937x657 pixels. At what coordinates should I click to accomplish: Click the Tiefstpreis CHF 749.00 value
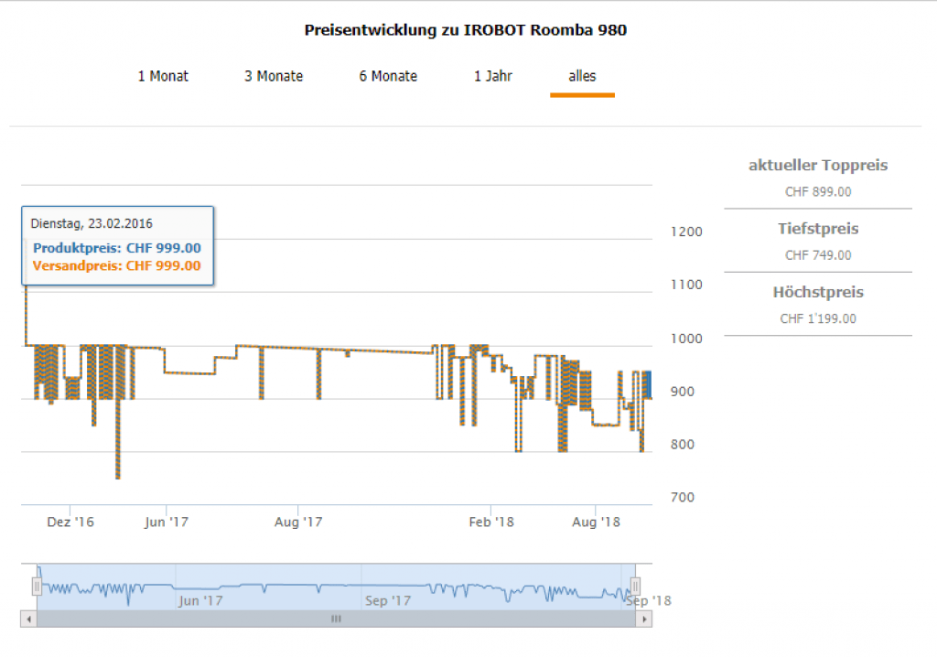tap(818, 255)
